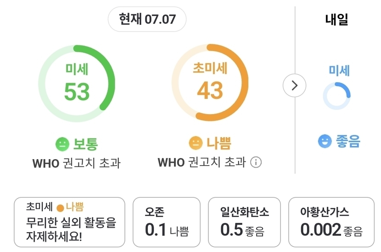Open the 일산화탄소 0.5 좋음 card

[245, 222]
